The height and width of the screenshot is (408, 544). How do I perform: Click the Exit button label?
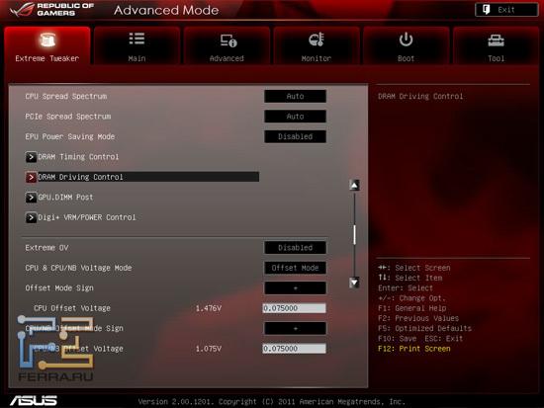506,10
